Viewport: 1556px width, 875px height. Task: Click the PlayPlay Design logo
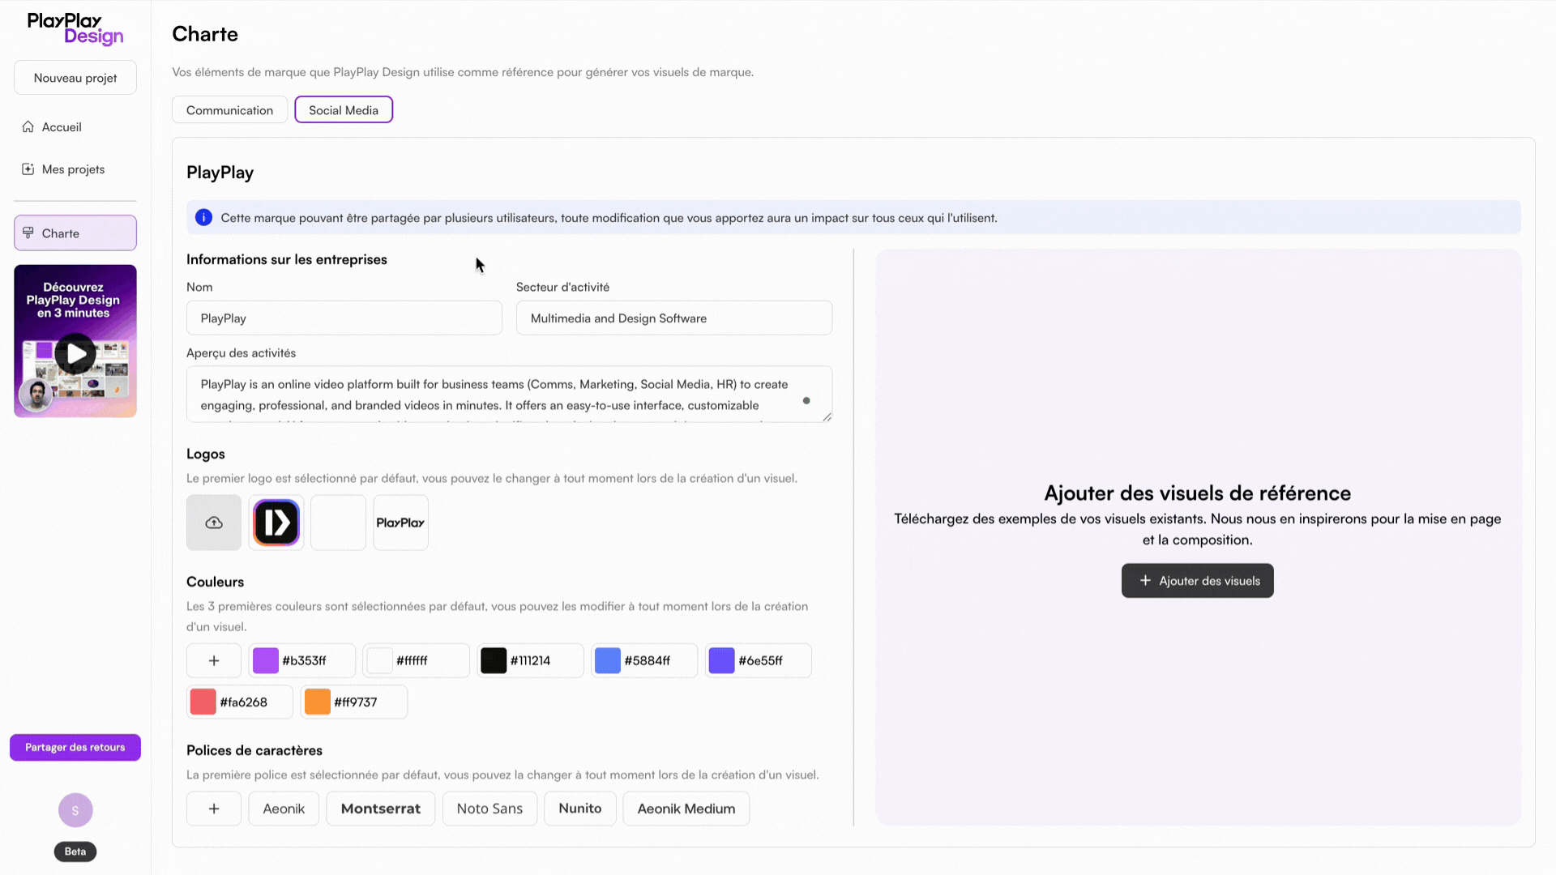[75, 28]
